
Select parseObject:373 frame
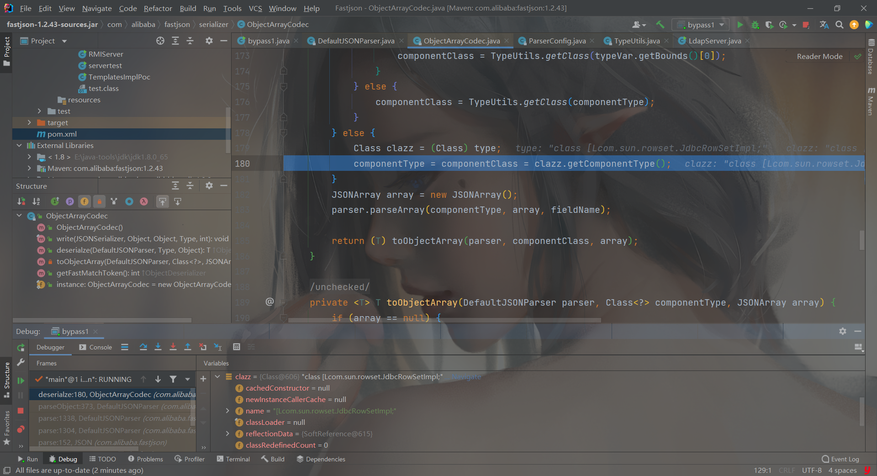[x=112, y=406]
